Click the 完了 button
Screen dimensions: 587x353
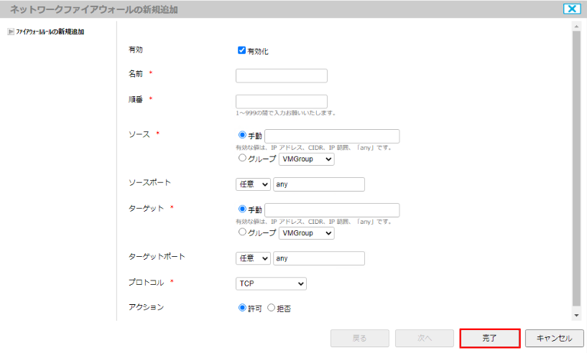tap(489, 338)
